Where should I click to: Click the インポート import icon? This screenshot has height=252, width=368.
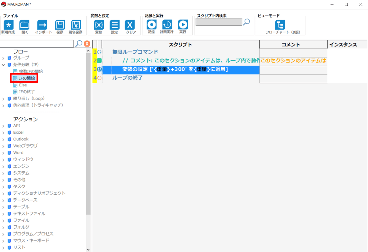[42, 25]
